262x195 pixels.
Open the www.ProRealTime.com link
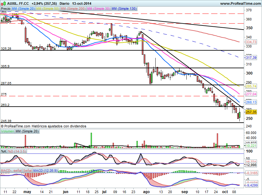pos(240,3)
